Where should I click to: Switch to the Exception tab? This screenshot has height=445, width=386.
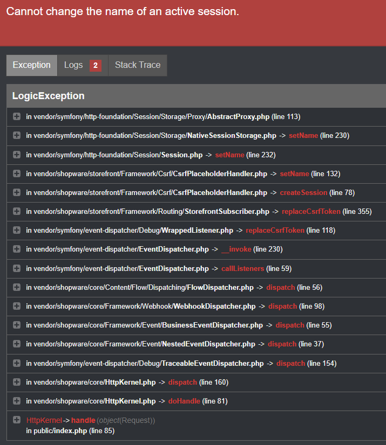click(x=31, y=65)
